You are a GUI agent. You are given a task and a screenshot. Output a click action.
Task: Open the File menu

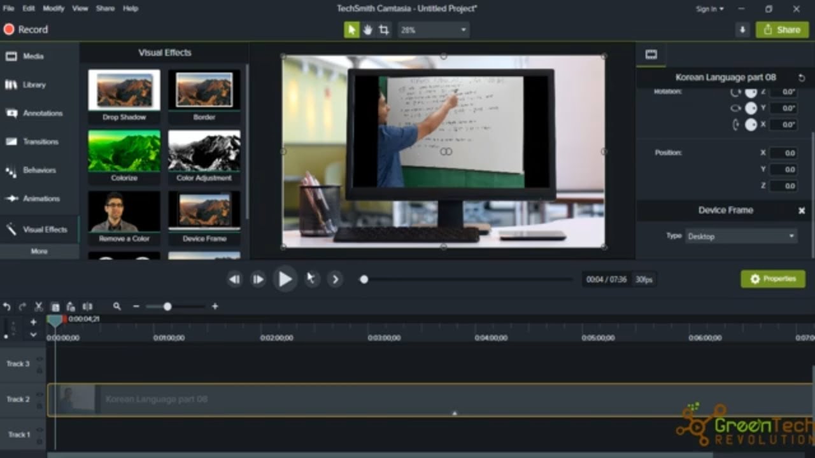click(8, 8)
